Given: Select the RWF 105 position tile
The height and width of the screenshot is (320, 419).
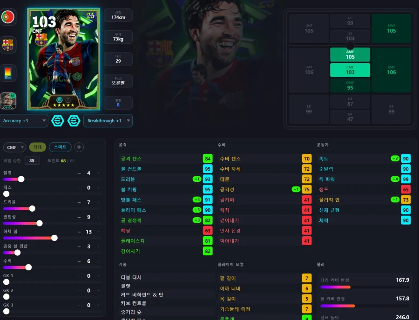Looking at the screenshot, I should point(392,28).
